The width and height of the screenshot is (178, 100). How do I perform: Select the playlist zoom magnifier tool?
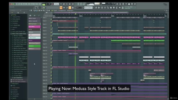coord(47,11)
